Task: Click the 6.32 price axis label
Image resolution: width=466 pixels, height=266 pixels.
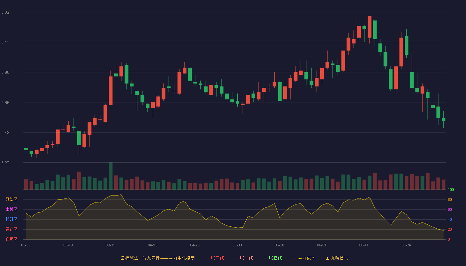Action: tap(5, 12)
